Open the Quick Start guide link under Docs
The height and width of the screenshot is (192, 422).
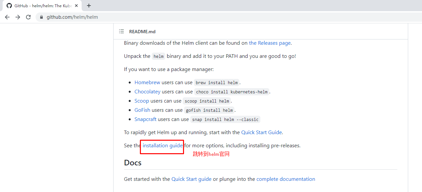(191, 179)
